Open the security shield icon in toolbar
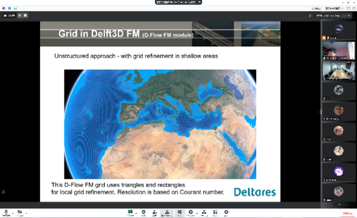Image resolution: width=357 pixels, height=218 pixels. (144, 213)
